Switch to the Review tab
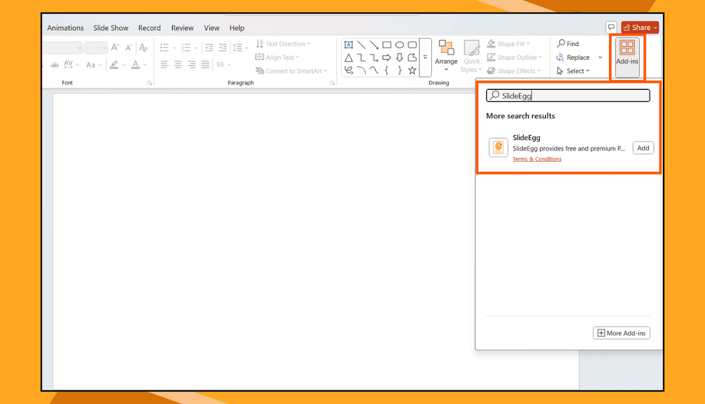Image resolution: width=705 pixels, height=404 pixels. 182,28
